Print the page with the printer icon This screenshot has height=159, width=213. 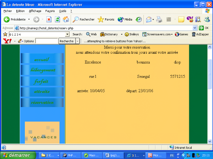[x=159, y=19]
